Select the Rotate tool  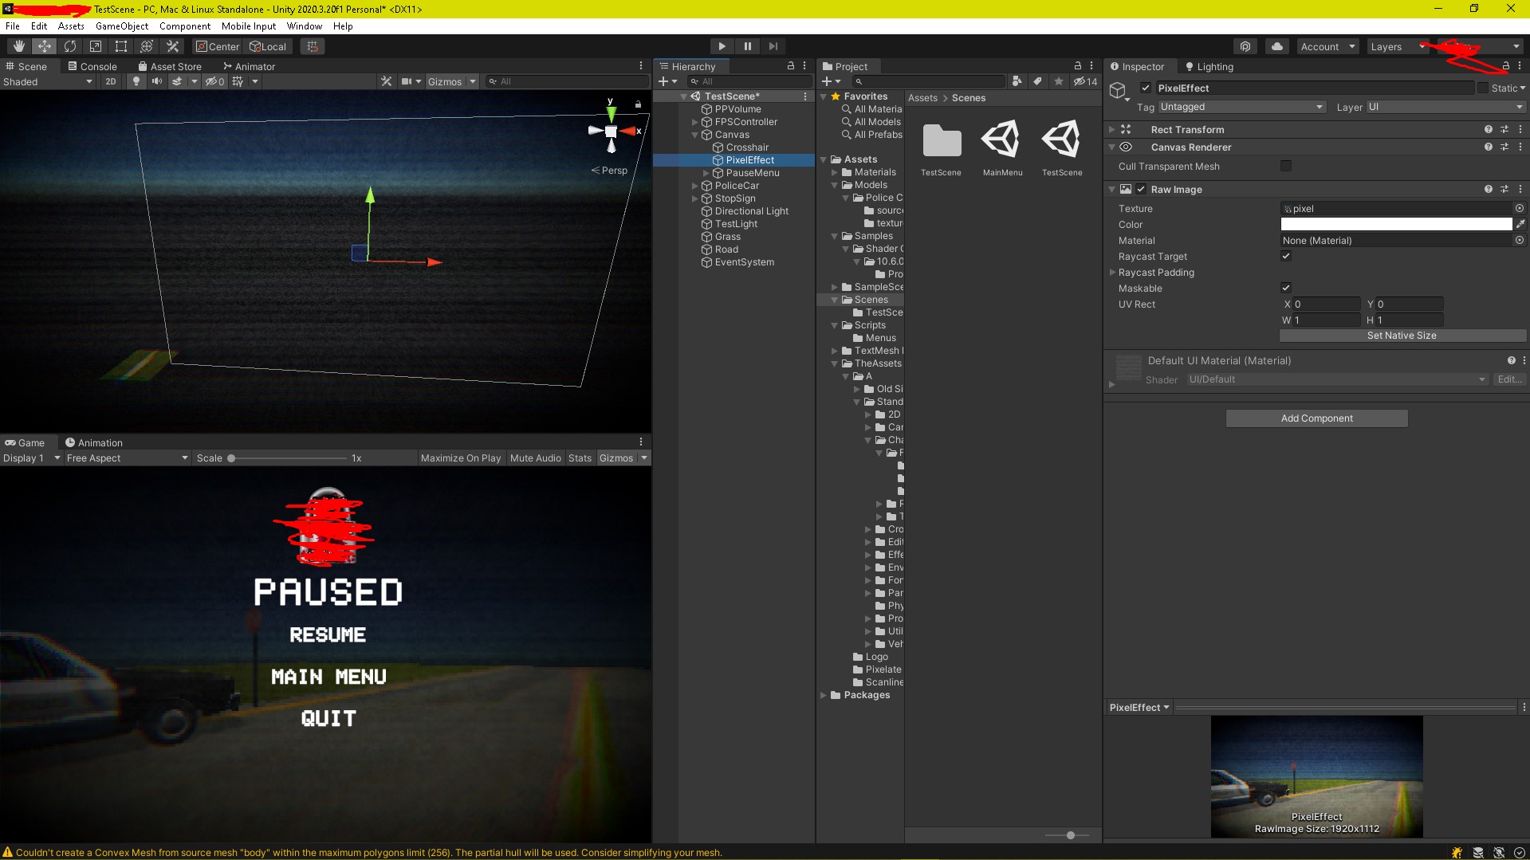[x=70, y=45]
